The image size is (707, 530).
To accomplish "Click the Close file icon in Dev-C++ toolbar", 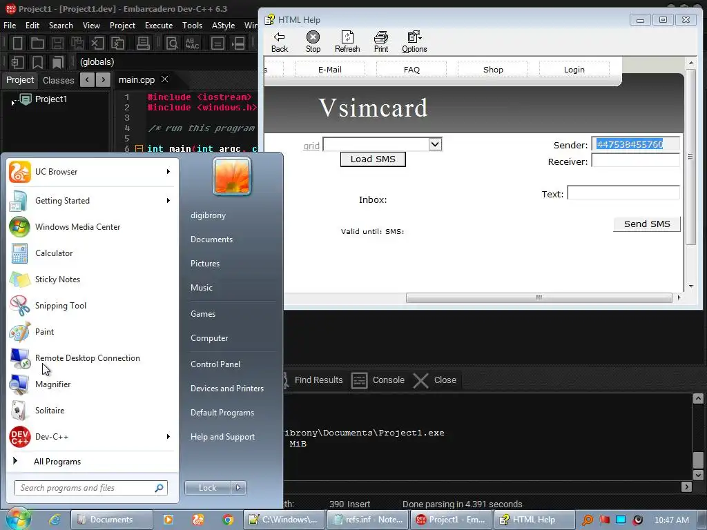I will pos(97,43).
